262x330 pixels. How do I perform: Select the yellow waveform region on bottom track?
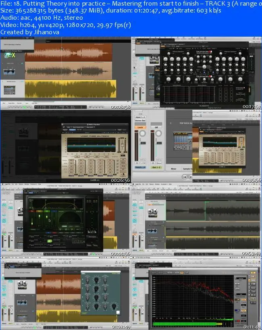(x=71, y=89)
